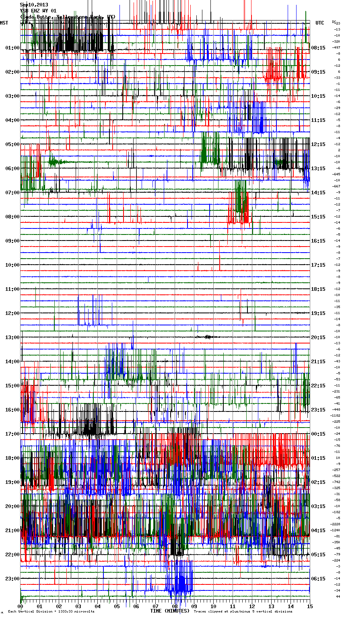Click the DC offset value -497
342x617 pixels.
pyautogui.click(x=336, y=47)
